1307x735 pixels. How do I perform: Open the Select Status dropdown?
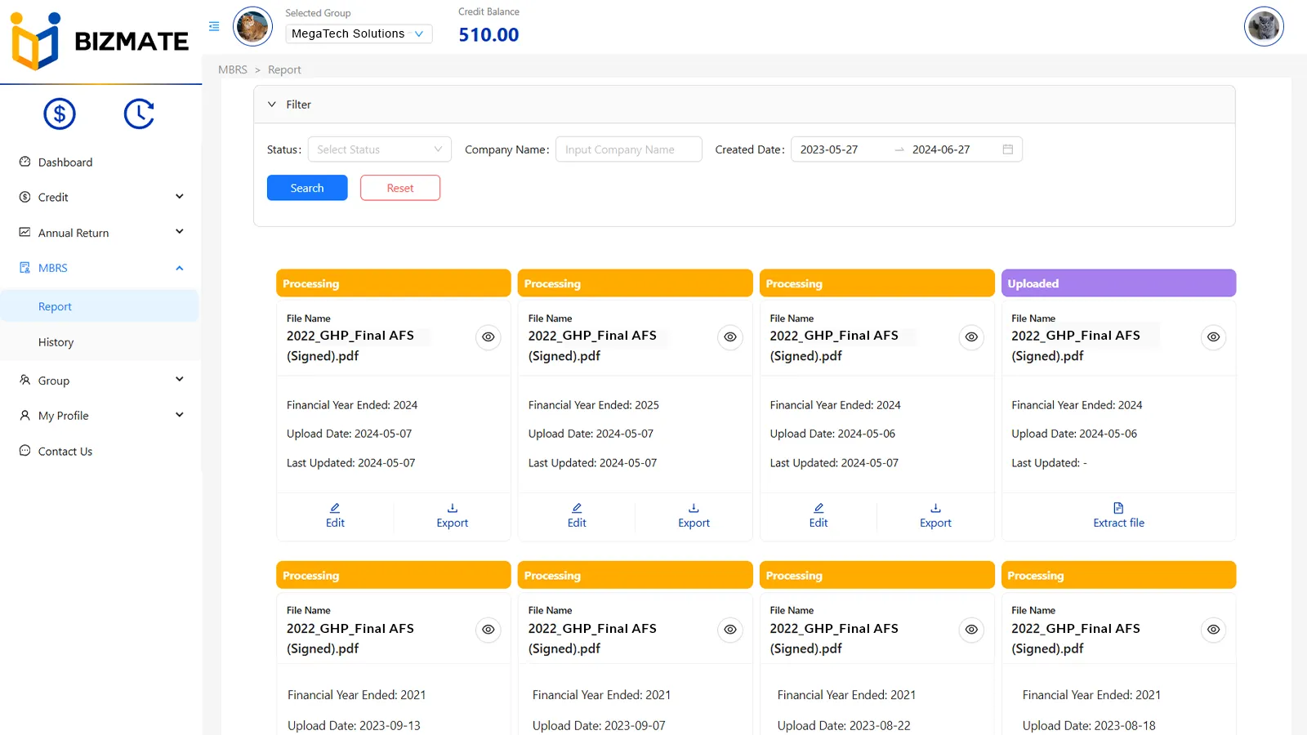[379, 149]
